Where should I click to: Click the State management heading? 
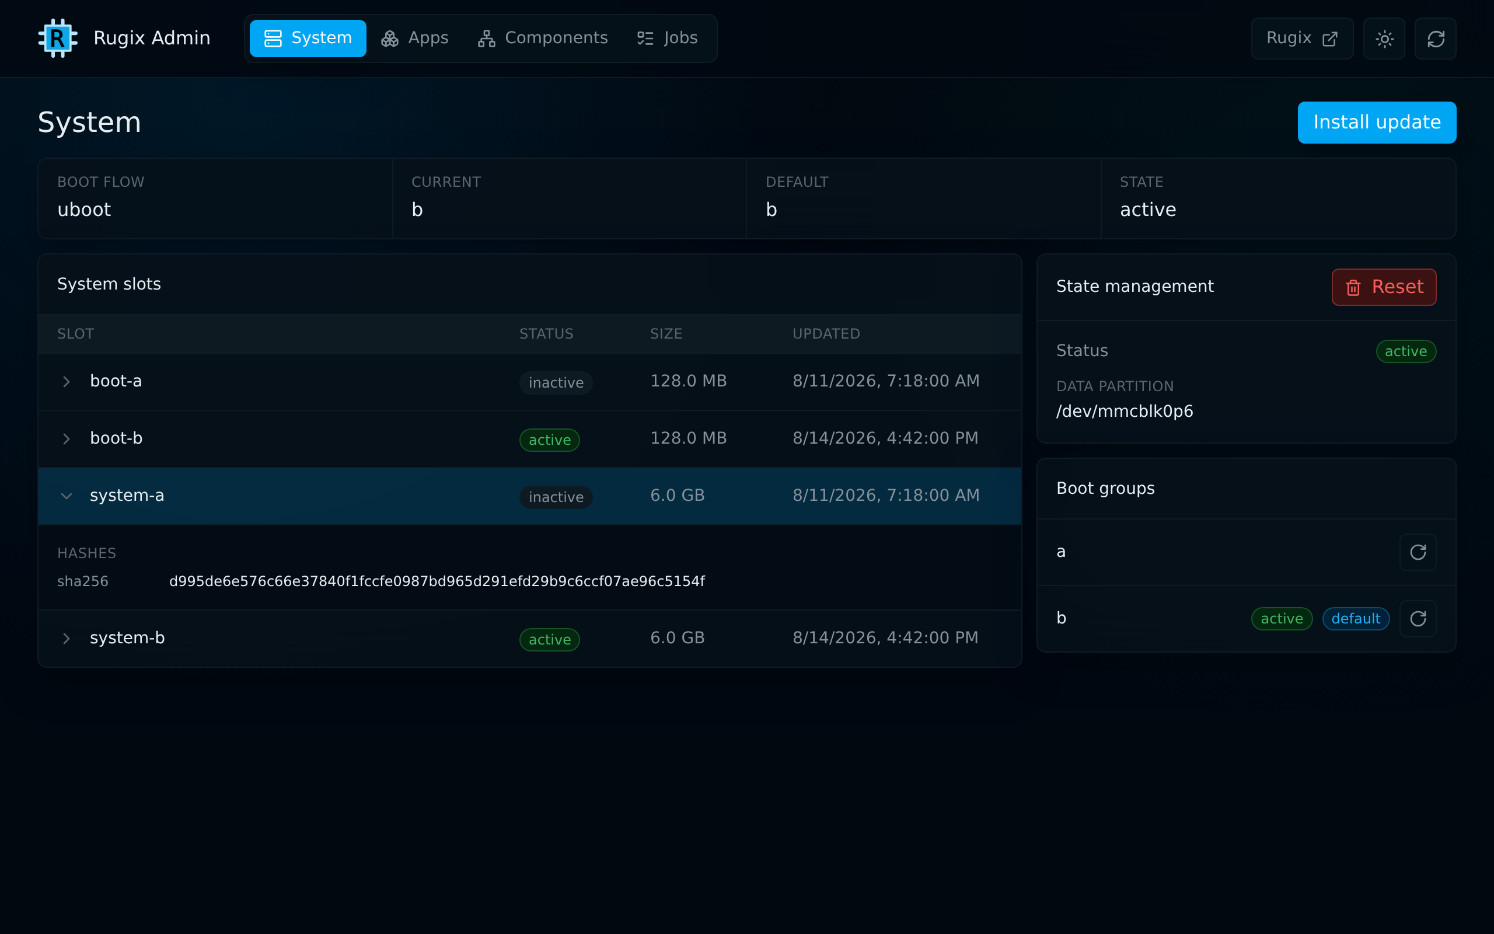pyautogui.click(x=1135, y=287)
